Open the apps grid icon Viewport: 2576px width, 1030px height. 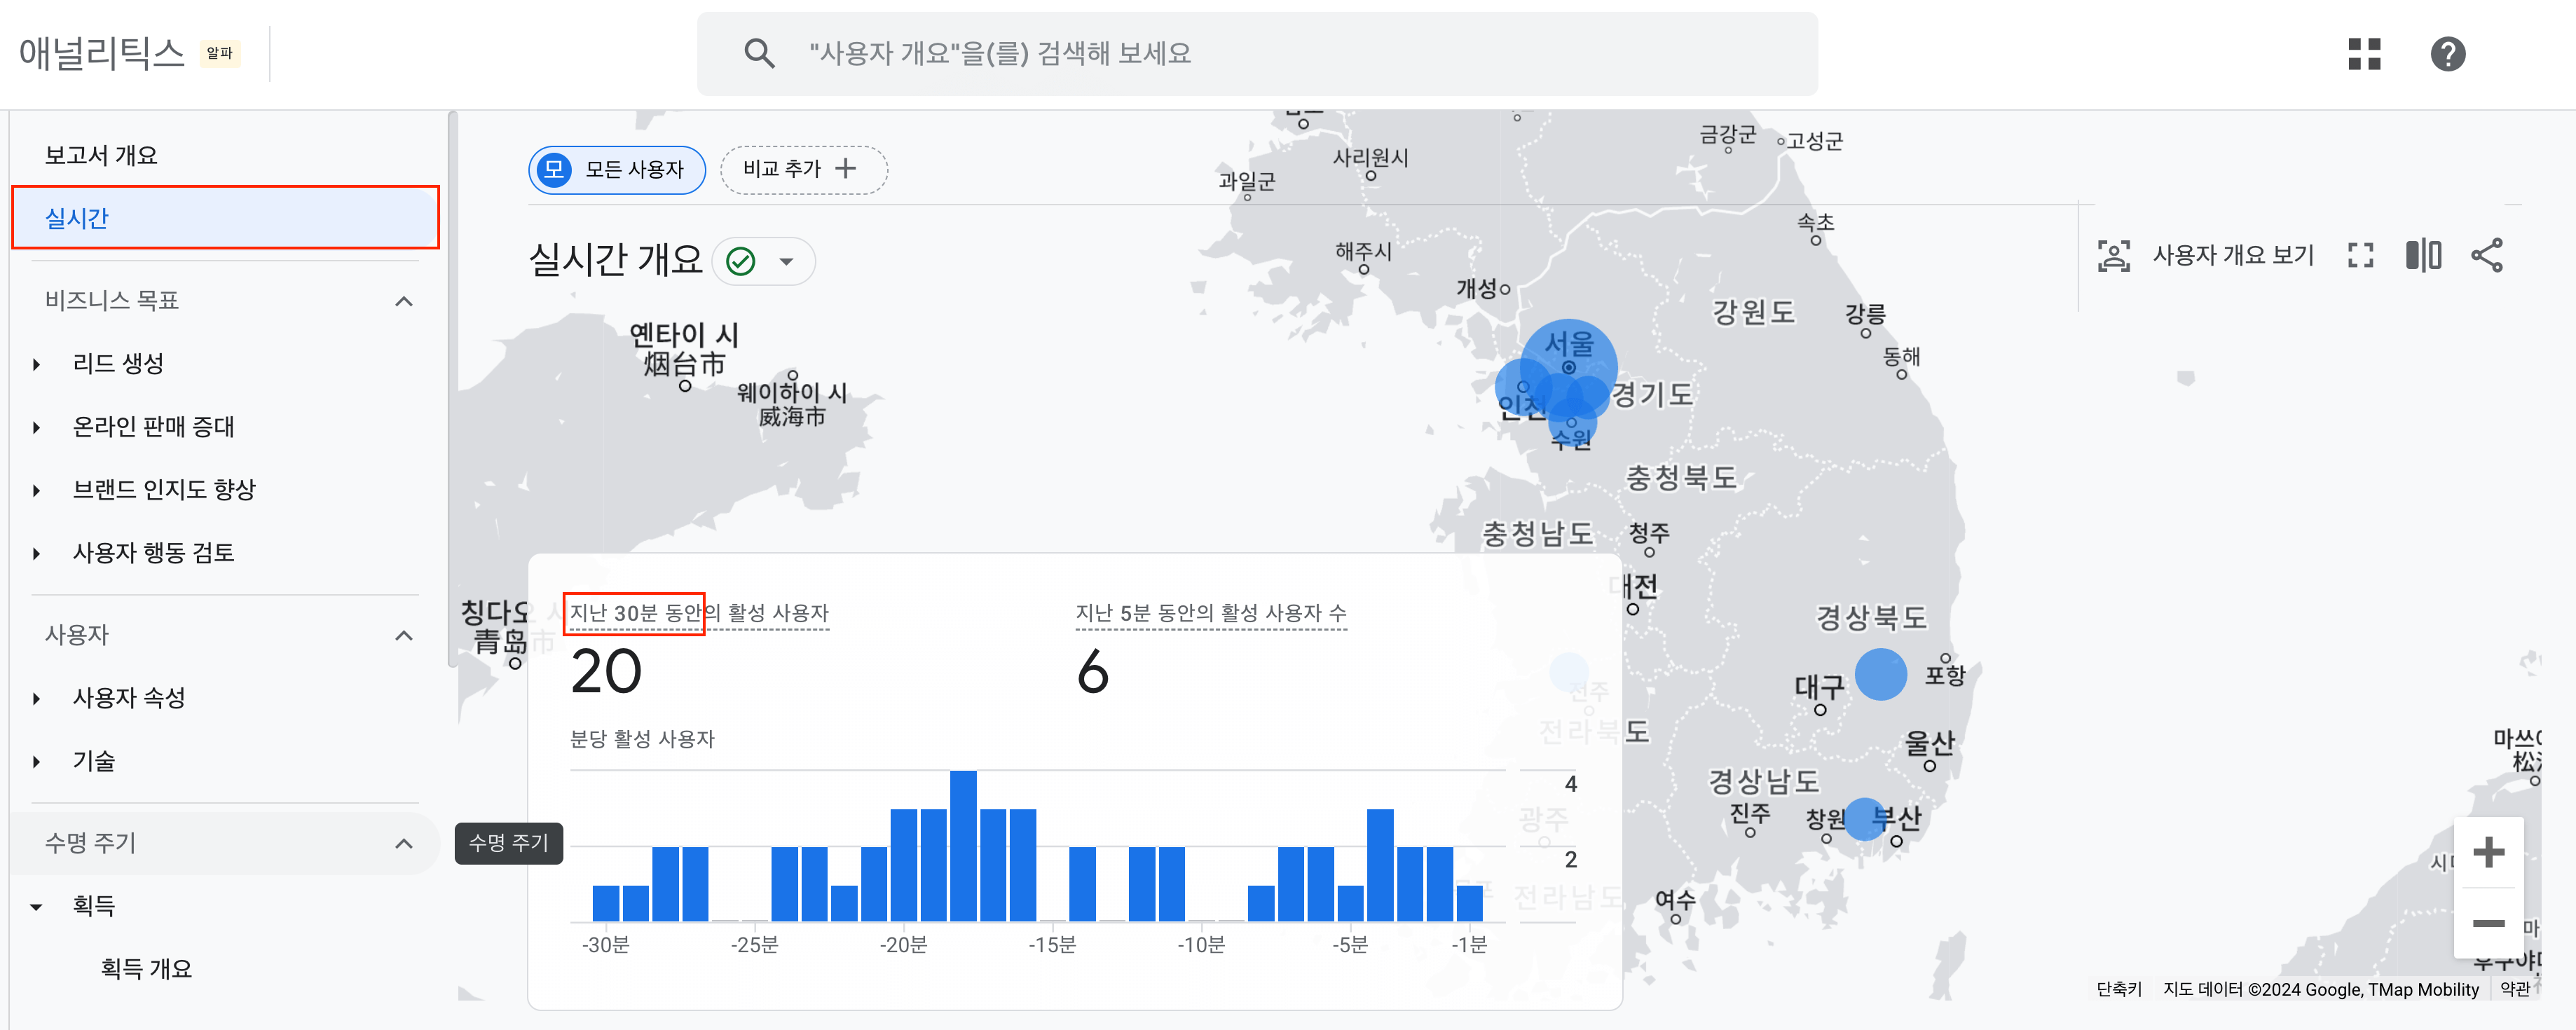(x=2364, y=53)
